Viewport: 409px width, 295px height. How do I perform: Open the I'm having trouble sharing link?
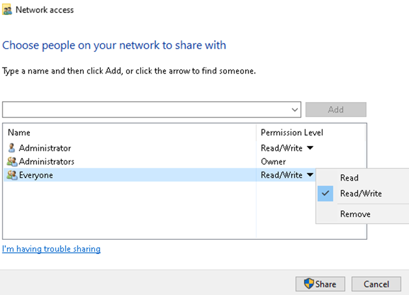51,249
